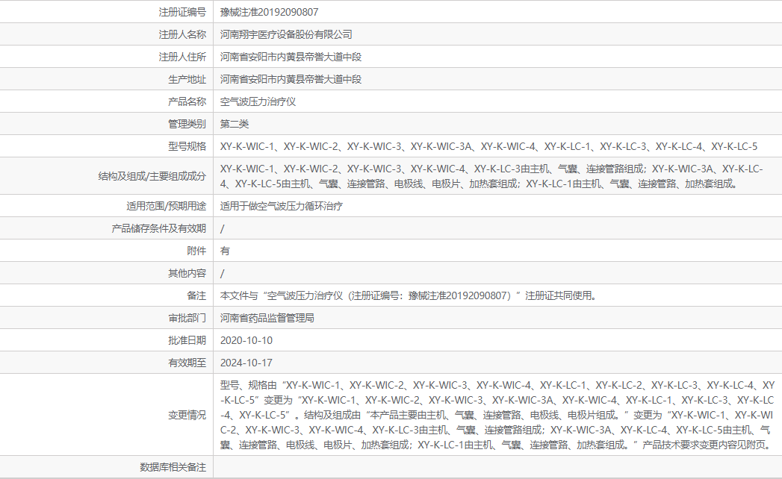Viewport: 782px width, 479px height.
Task: Click the 数据库相关备注 label
Action: pos(173,467)
